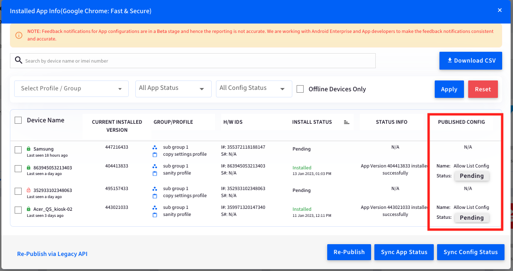Viewport: 513px width, 271px height.
Task: Click the Group/Profile column header
Action: pyautogui.click(x=174, y=122)
